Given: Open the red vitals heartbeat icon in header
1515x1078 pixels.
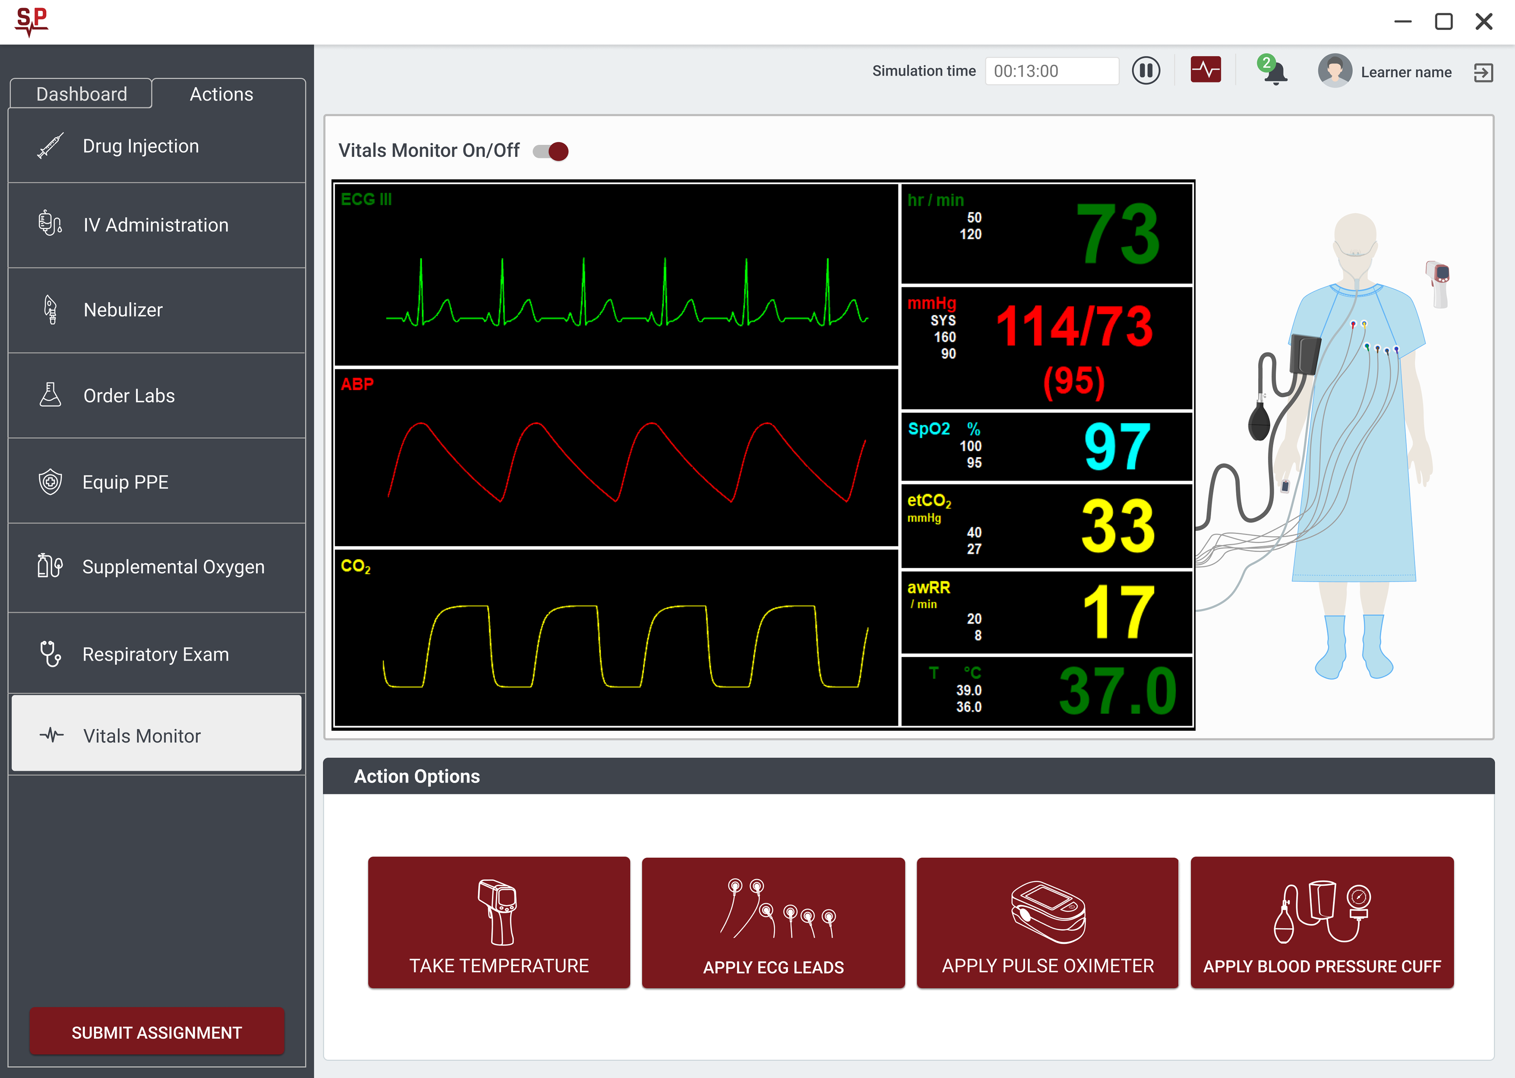Looking at the screenshot, I should pyautogui.click(x=1206, y=70).
